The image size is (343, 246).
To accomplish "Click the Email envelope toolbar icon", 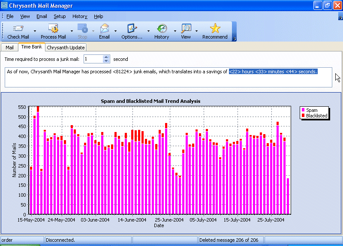I will pyautogui.click(x=104, y=29).
